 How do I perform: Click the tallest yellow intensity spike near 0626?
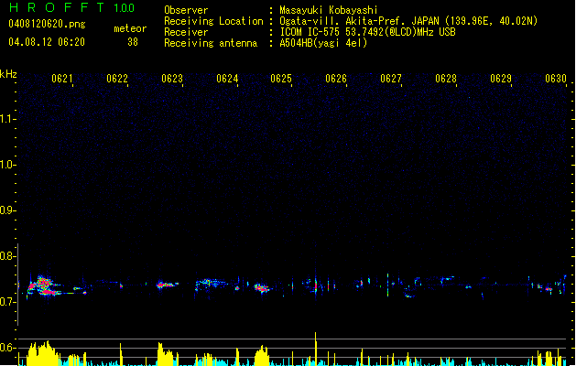tap(315, 349)
